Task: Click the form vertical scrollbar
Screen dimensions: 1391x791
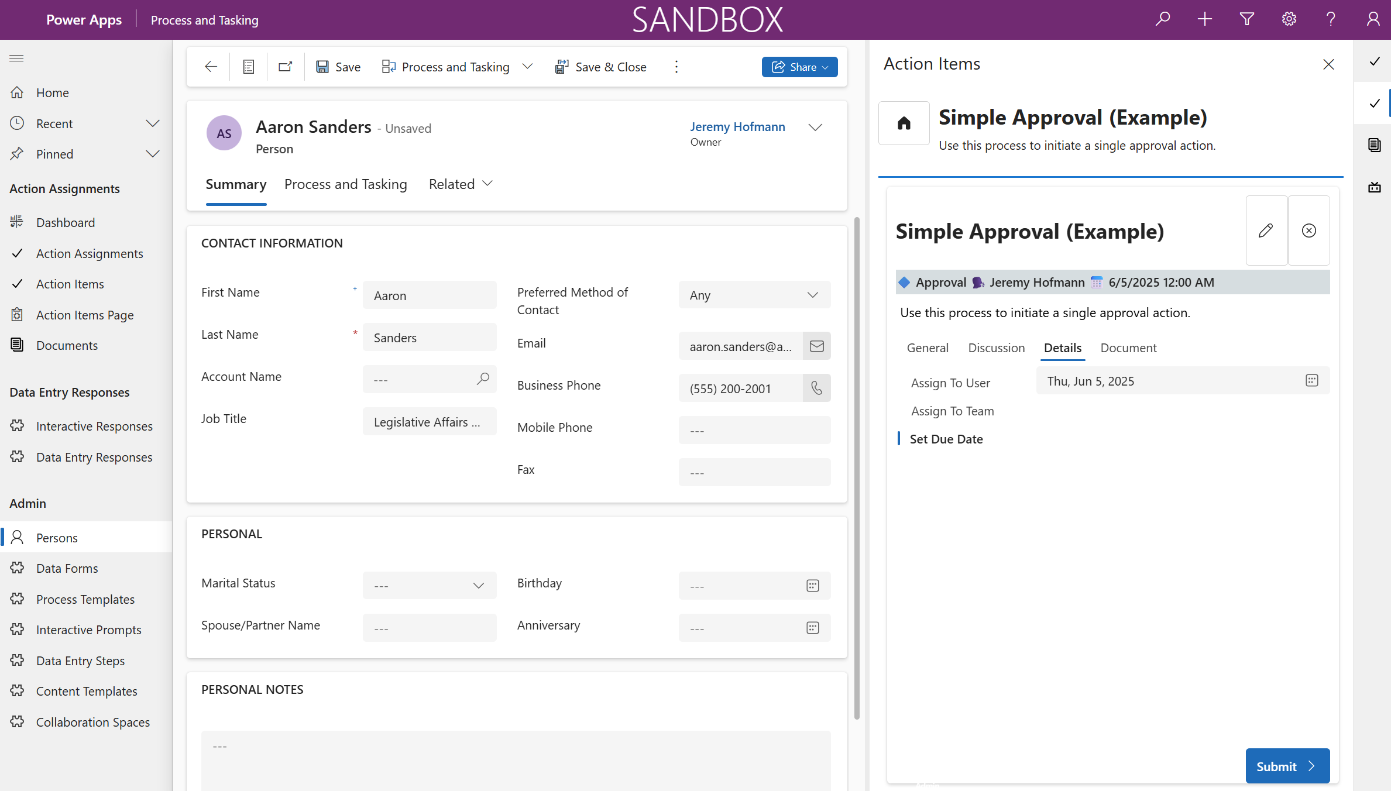Action: tap(857, 468)
